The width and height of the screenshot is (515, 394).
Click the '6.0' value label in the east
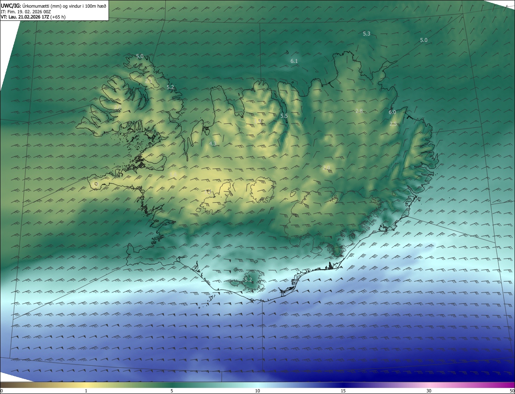pyautogui.click(x=392, y=112)
